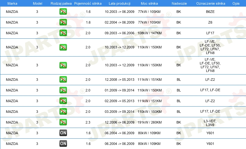Click the LF17 engine code in the 09.2003 row
The height and width of the screenshot is (149, 246).
tap(210, 33)
